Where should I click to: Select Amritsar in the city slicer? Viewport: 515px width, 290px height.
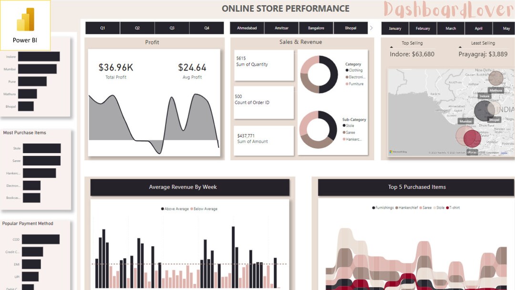tap(281, 28)
